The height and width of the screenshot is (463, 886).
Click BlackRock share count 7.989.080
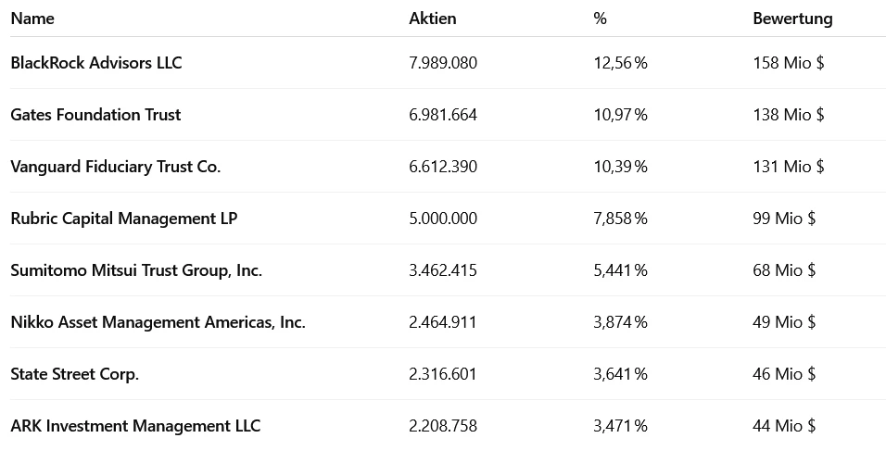[x=443, y=63]
